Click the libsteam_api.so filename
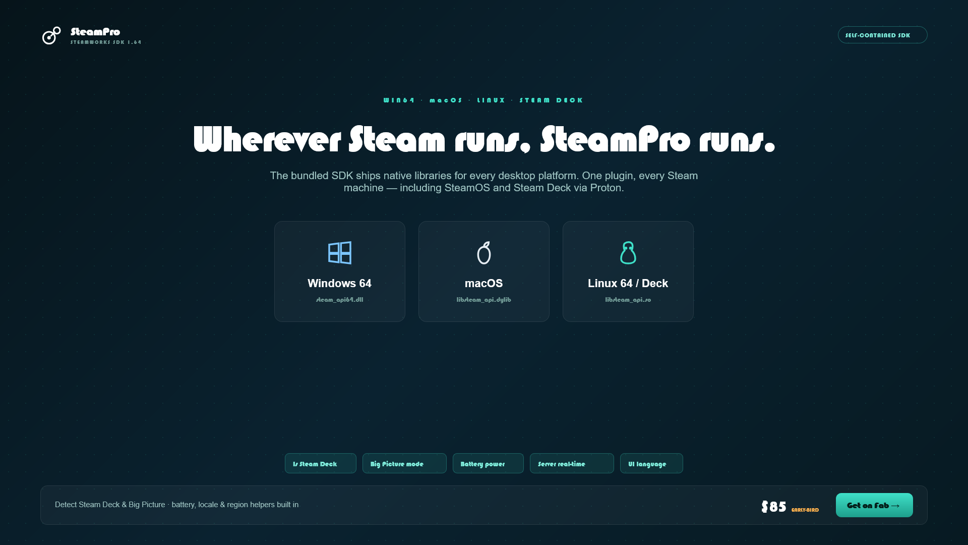 (x=628, y=300)
